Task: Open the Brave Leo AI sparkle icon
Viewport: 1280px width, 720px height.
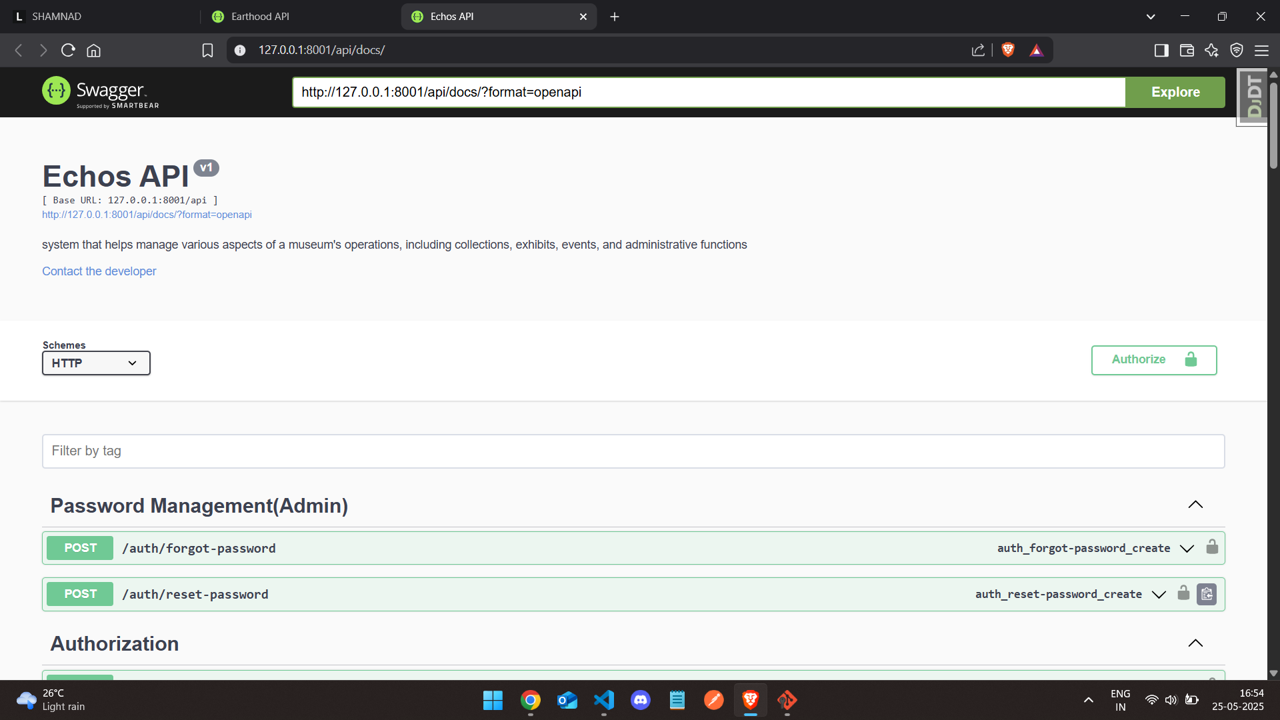Action: pyautogui.click(x=1211, y=50)
